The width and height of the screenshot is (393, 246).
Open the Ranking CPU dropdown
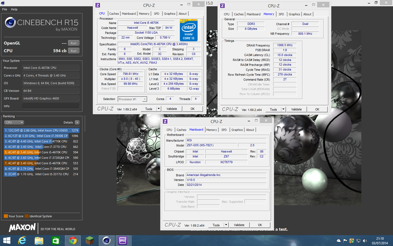click(x=14, y=122)
